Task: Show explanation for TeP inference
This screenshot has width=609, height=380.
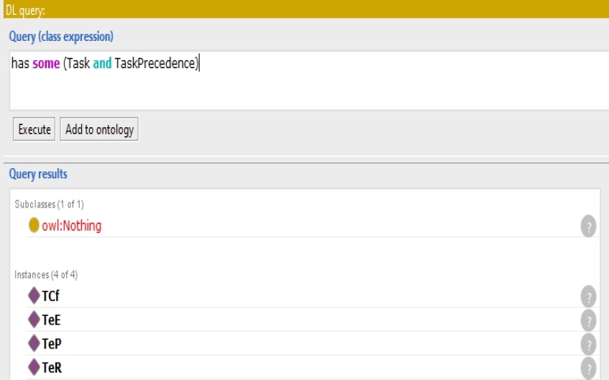Action: pos(588,344)
